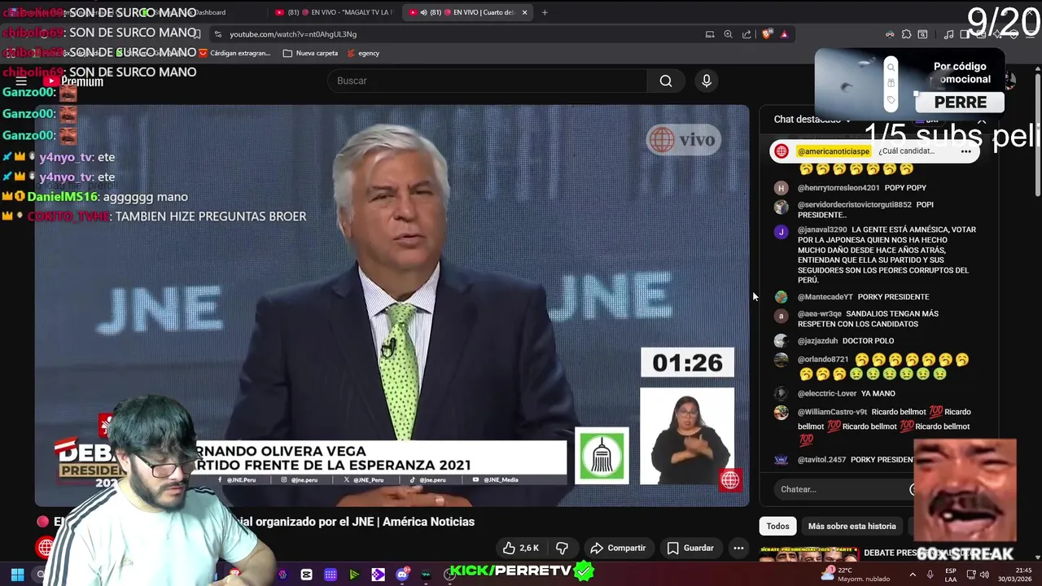The width and height of the screenshot is (1042, 586).
Task: Open the music note media control
Action: click(948, 34)
